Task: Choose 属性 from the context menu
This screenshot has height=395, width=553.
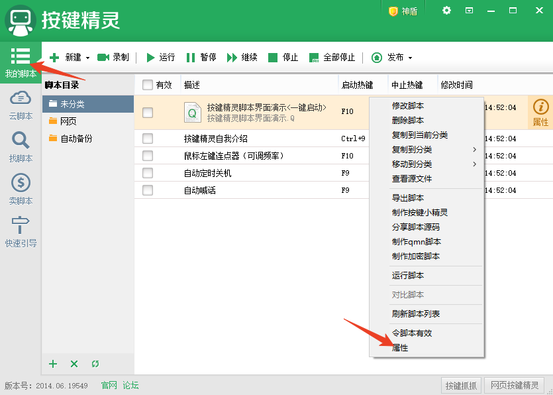Action: tap(427, 348)
